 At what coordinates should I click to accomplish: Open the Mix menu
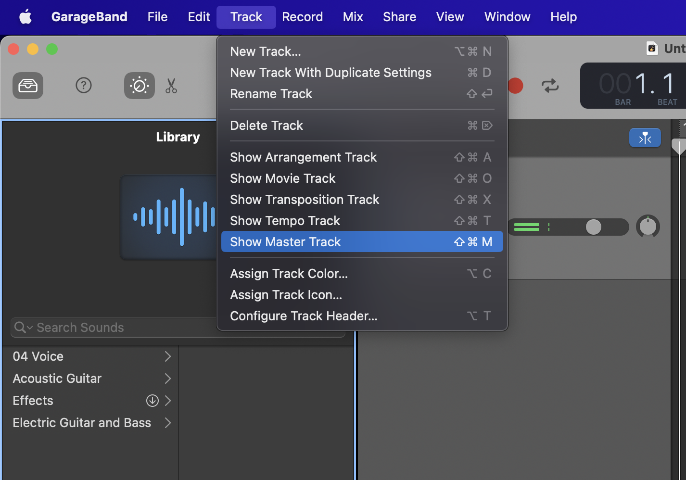coord(353,17)
